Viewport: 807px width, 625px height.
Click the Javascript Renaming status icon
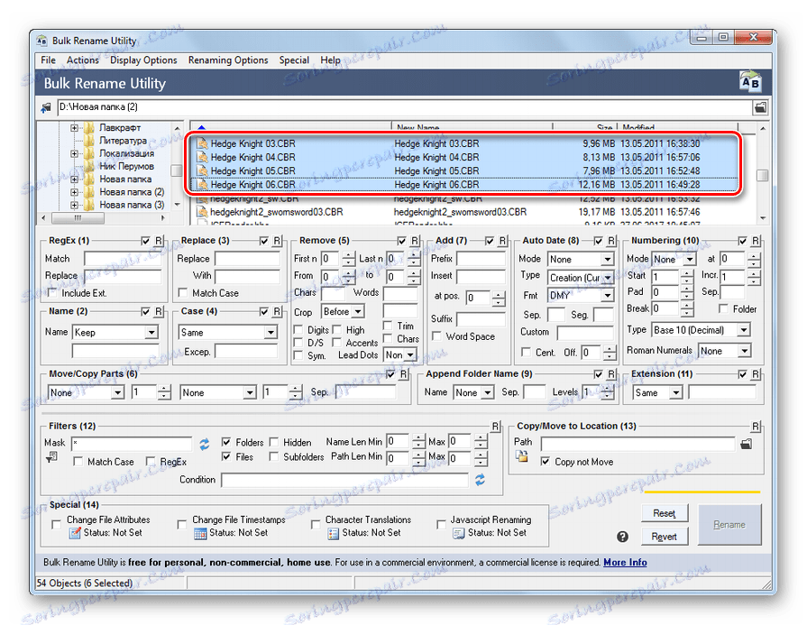459,533
